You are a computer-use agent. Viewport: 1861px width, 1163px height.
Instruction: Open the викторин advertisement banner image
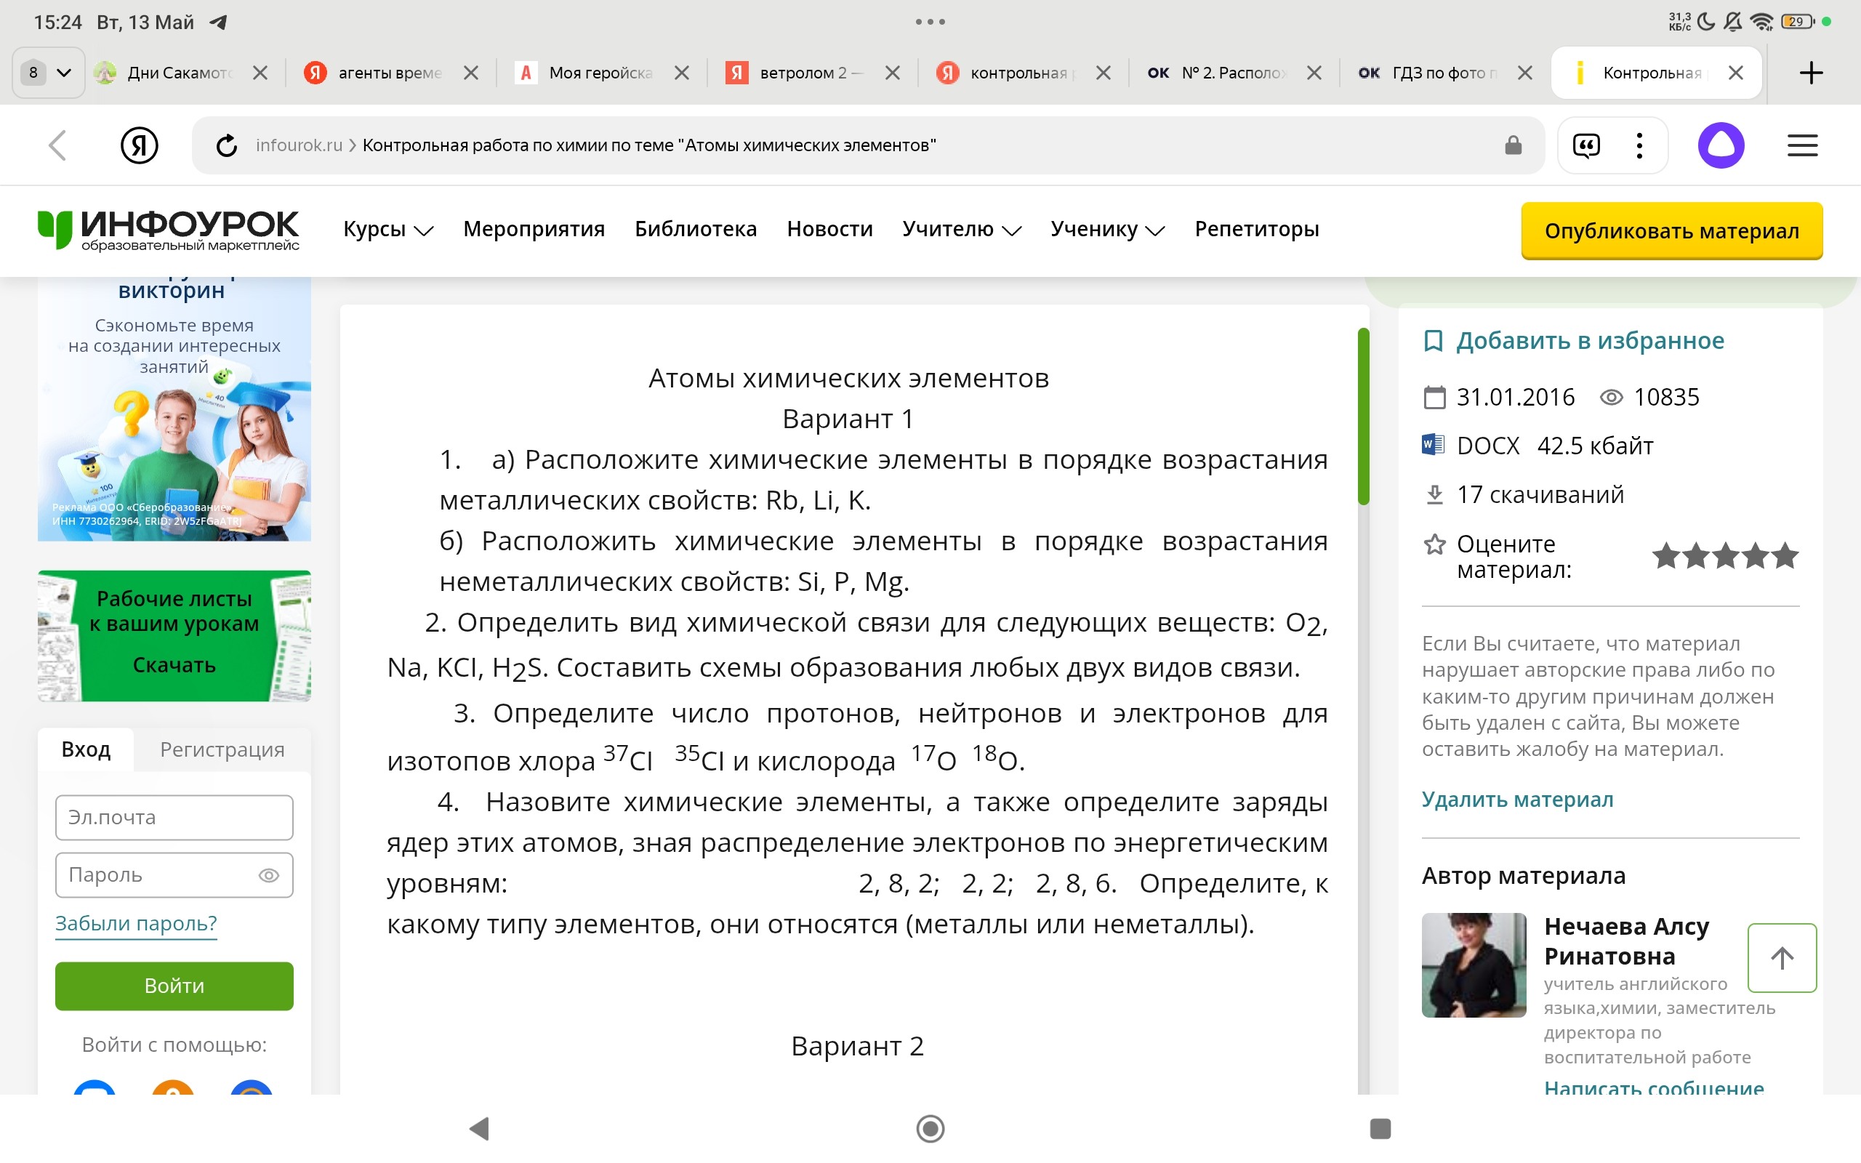point(174,409)
